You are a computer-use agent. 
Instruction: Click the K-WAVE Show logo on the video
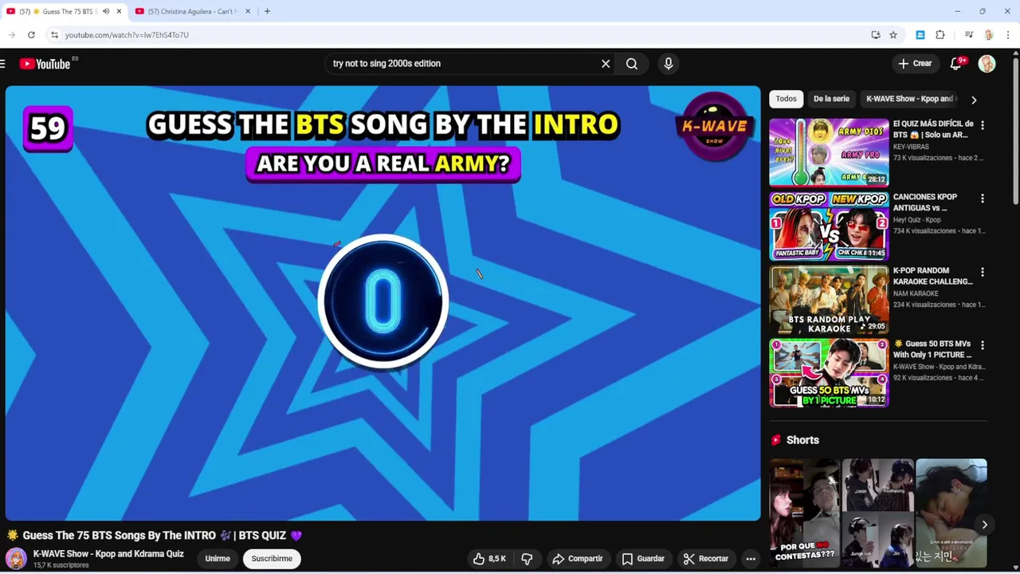714,126
